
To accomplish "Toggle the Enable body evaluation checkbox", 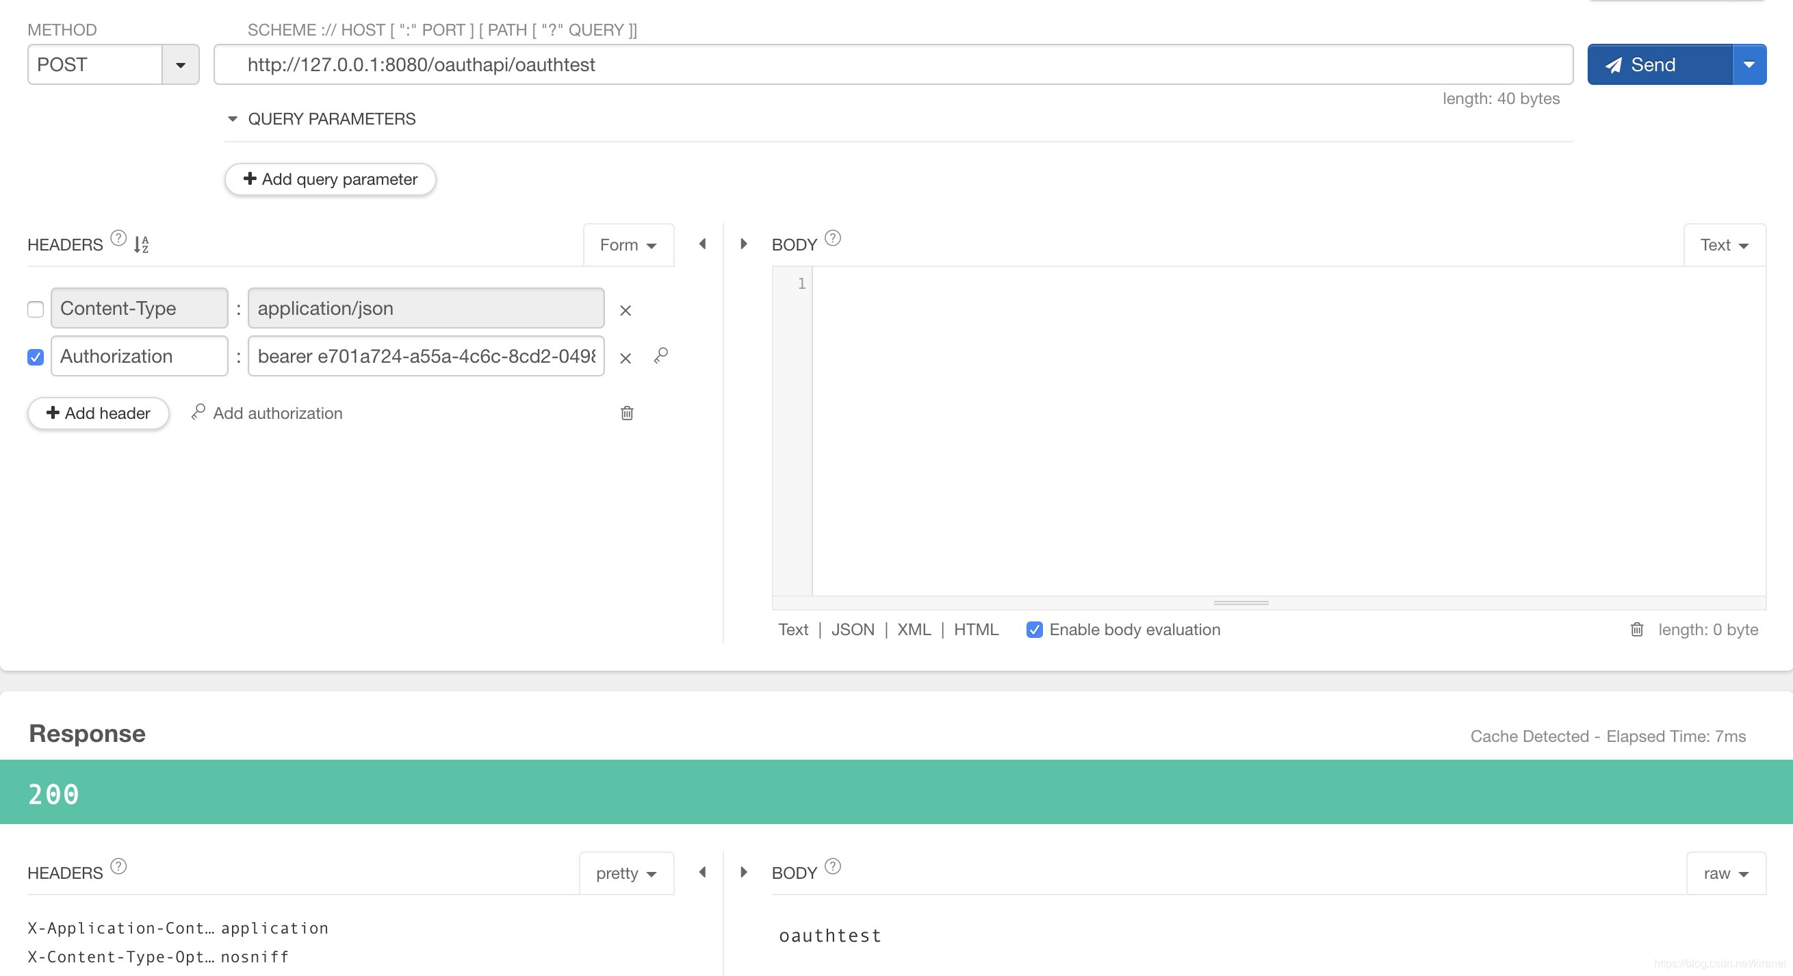I will (x=1034, y=629).
